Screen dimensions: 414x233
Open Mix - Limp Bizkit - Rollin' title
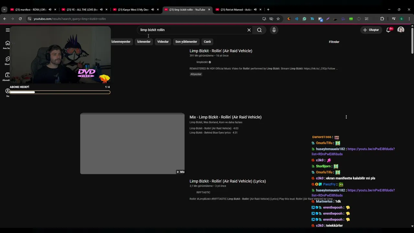point(225,117)
